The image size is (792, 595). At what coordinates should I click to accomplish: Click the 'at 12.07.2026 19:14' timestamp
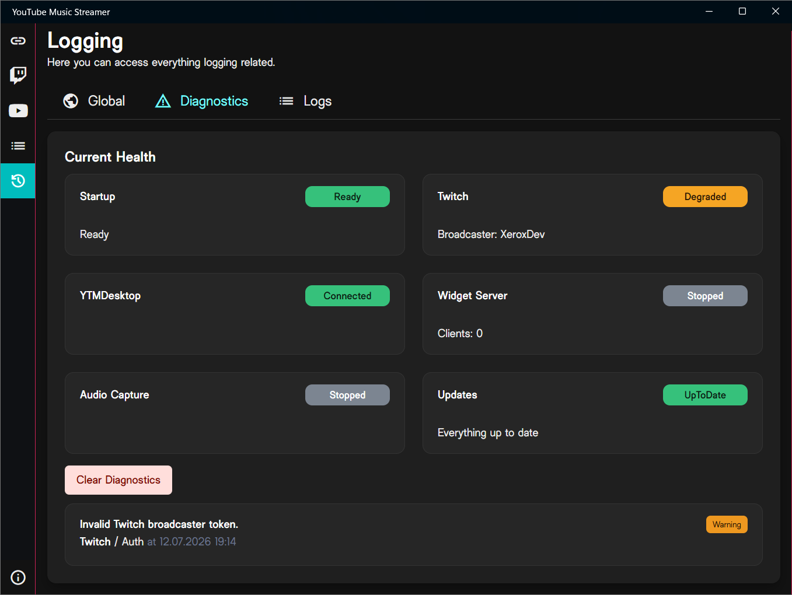click(x=191, y=541)
